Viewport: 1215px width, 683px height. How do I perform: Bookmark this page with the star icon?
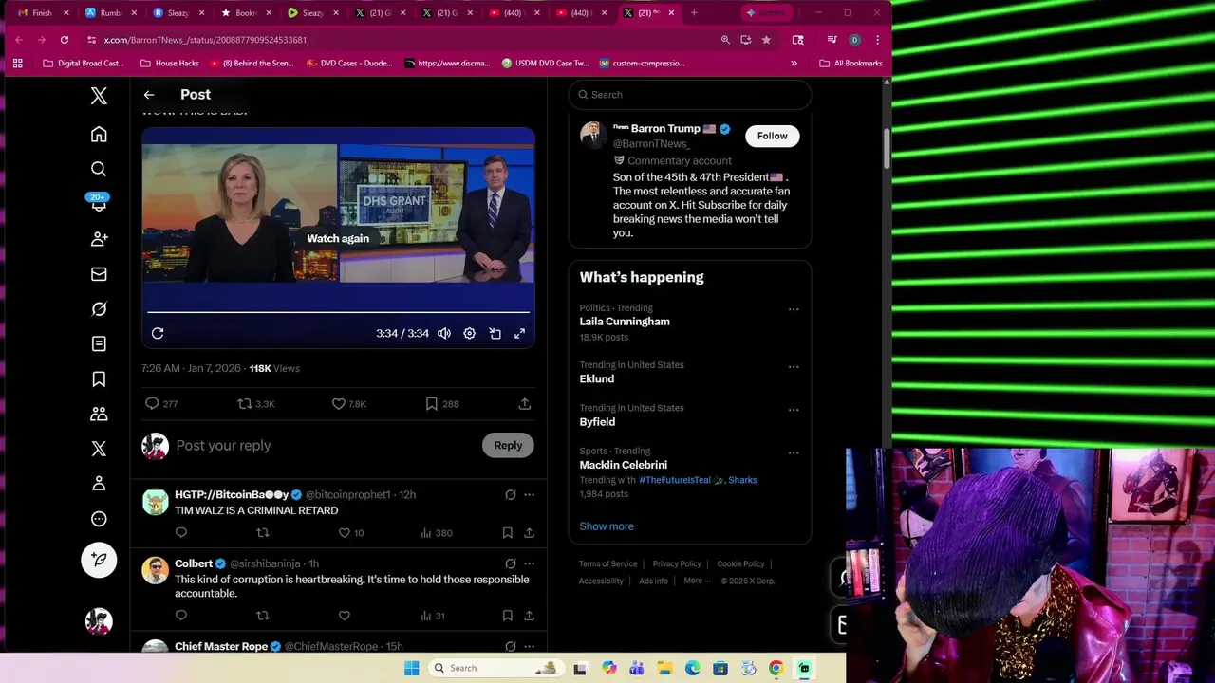[766, 40]
